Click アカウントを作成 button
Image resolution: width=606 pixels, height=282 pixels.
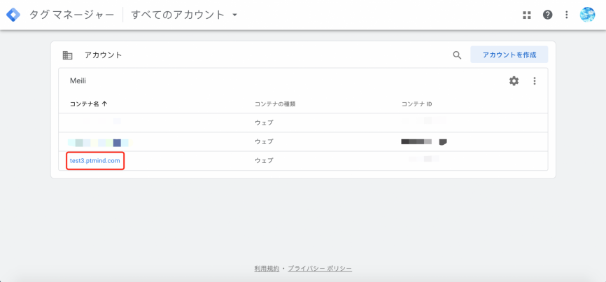tap(509, 55)
